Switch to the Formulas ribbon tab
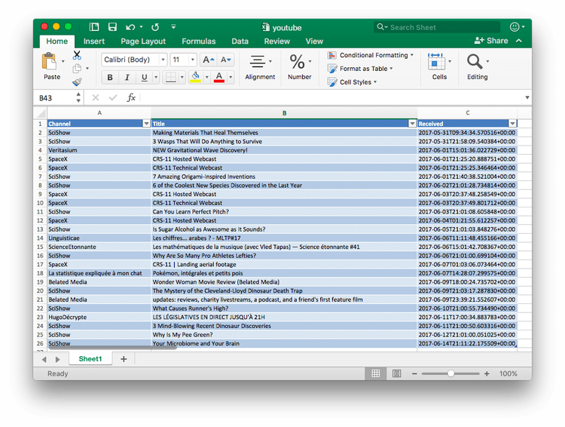565x427 pixels. tap(198, 41)
